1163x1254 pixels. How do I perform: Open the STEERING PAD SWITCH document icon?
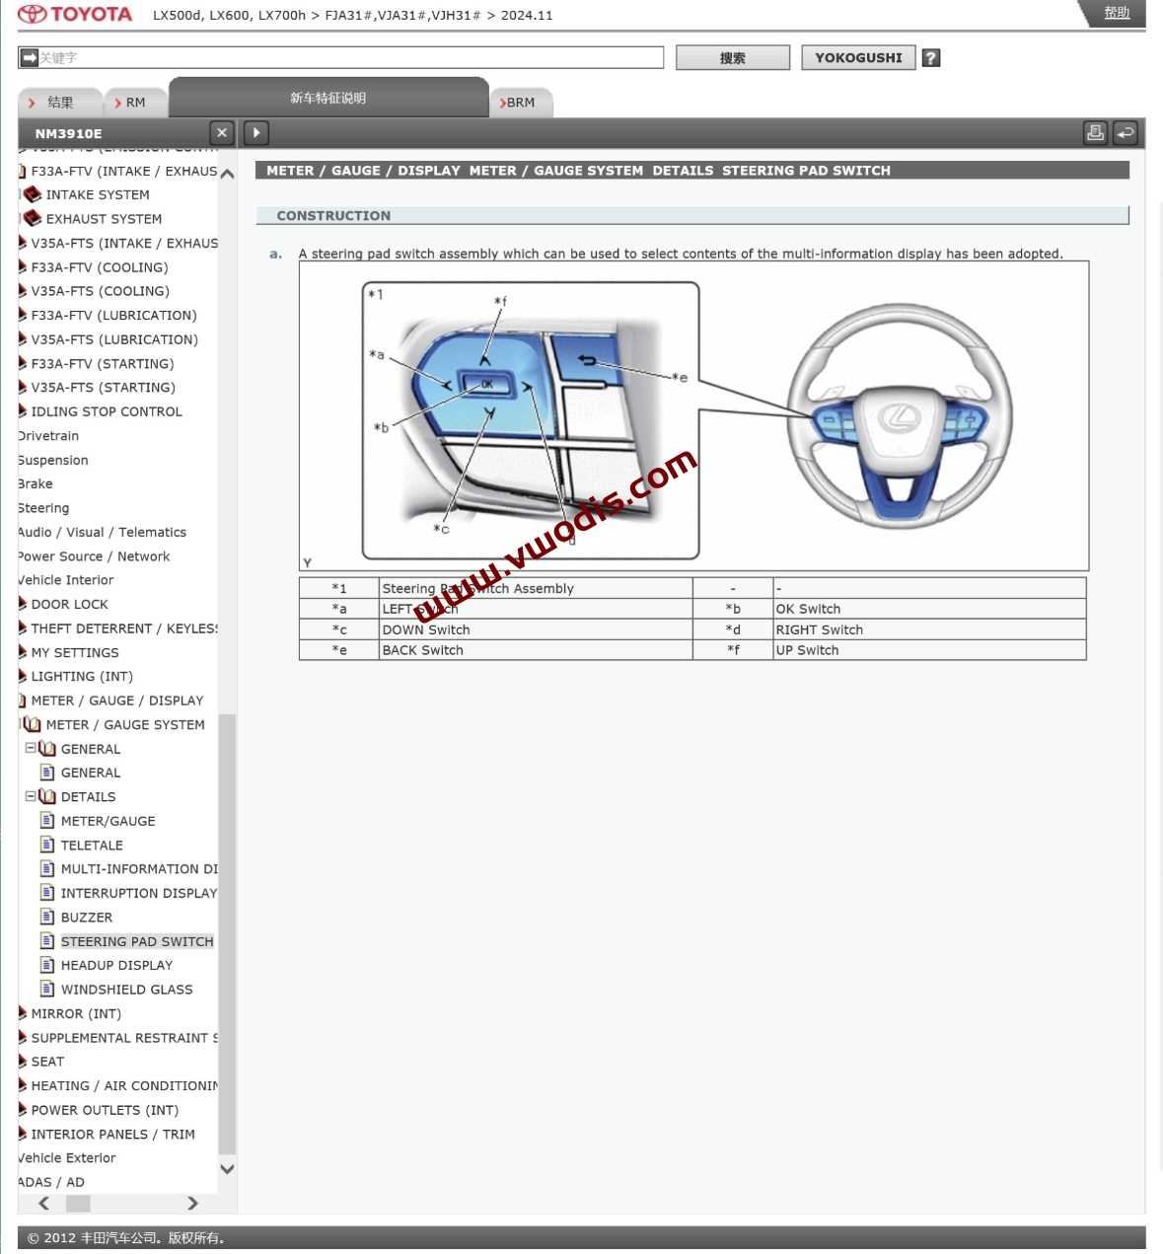point(47,941)
